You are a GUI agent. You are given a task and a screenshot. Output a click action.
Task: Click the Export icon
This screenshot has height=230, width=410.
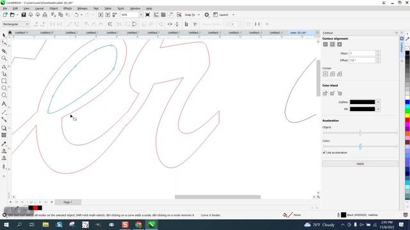(108, 15)
